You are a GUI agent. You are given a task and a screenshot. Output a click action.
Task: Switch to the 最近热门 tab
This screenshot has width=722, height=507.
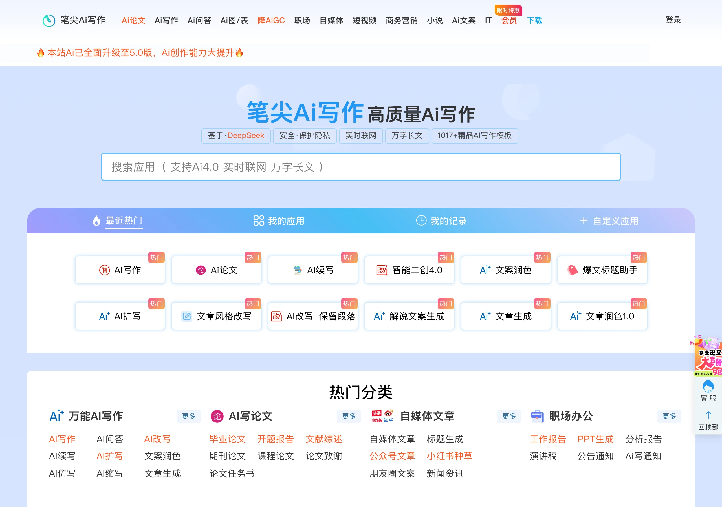118,221
